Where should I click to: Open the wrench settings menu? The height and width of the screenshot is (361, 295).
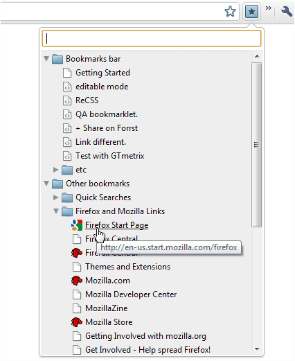286,11
